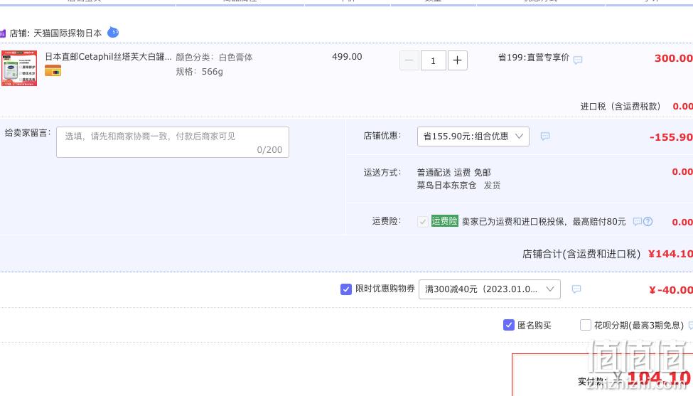Click the unit price 499.00
Screen dimensions: 693x396
coord(347,57)
